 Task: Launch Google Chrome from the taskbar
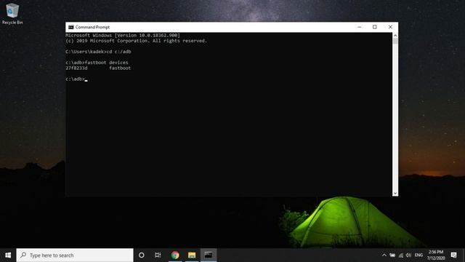click(x=175, y=255)
